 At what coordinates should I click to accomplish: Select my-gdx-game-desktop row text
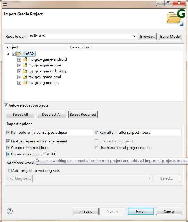[x=48, y=71]
